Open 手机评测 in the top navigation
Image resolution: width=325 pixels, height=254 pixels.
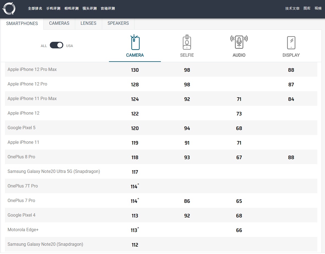pyautogui.click(x=53, y=9)
